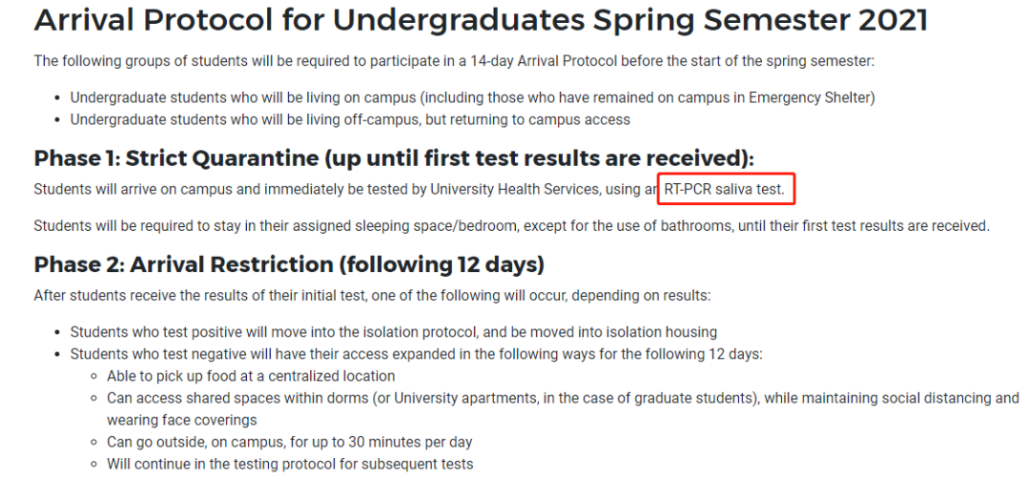Click the words 'Spring Semester 2021' in the title

[761, 20]
